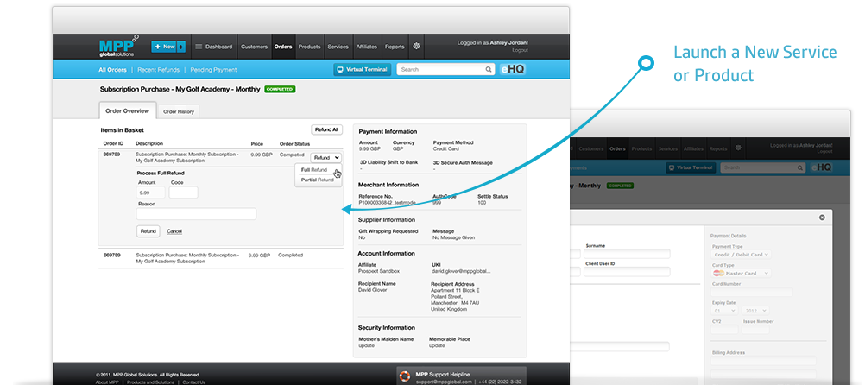This screenshot has width=865, height=385.
Task: Open the eHQ logo link
Action: [x=512, y=69]
